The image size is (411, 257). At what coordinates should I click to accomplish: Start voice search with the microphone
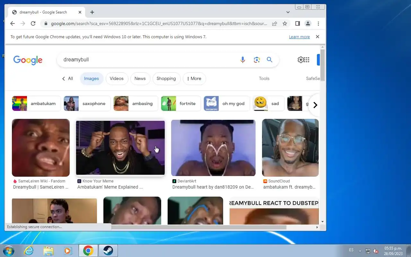coord(243,59)
